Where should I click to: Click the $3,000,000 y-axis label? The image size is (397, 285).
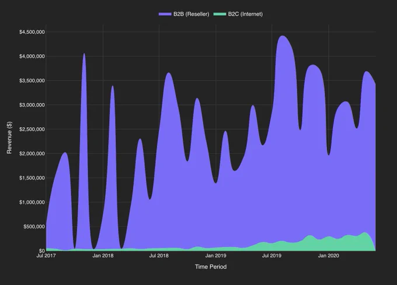point(32,105)
